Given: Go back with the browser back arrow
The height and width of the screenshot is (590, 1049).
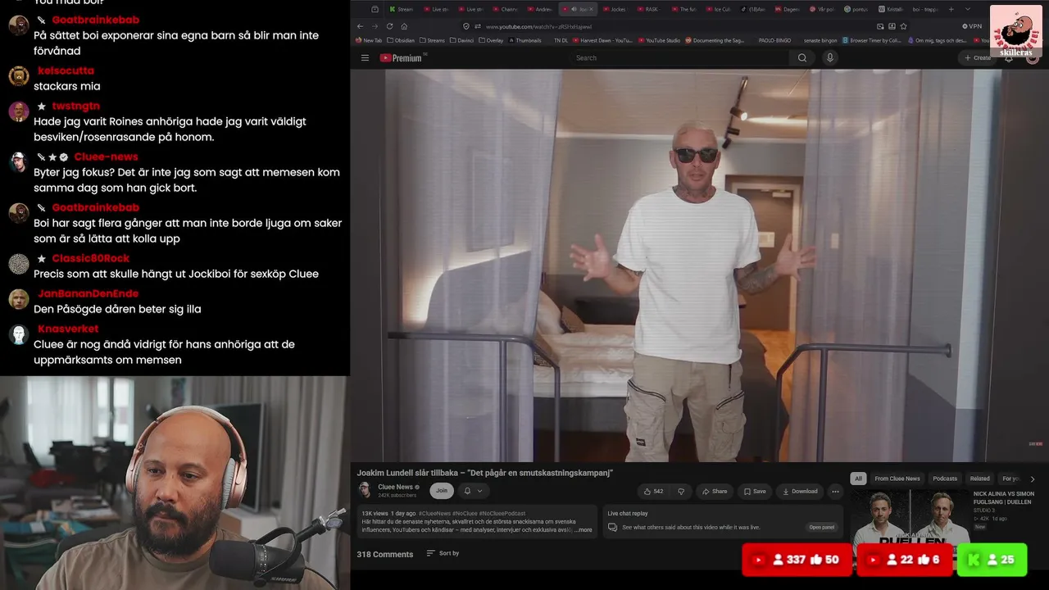Looking at the screenshot, I should click(x=360, y=26).
